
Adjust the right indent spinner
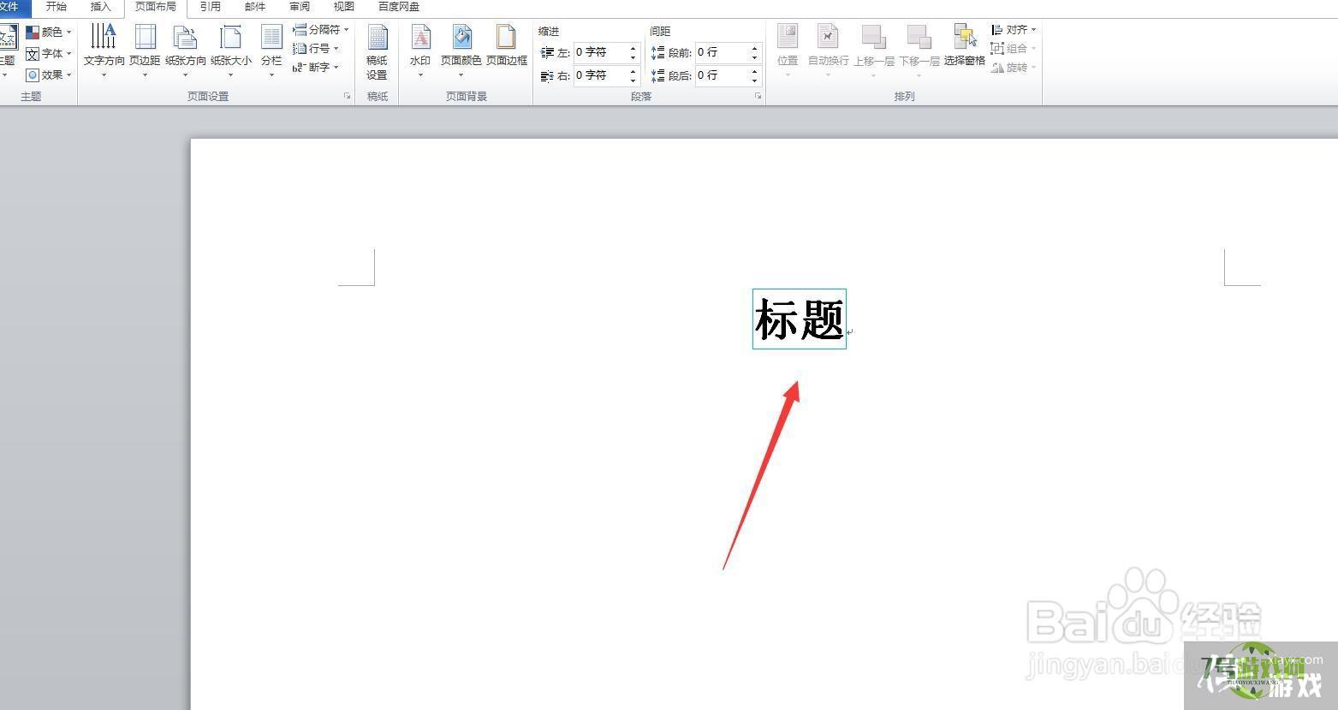[x=633, y=75]
